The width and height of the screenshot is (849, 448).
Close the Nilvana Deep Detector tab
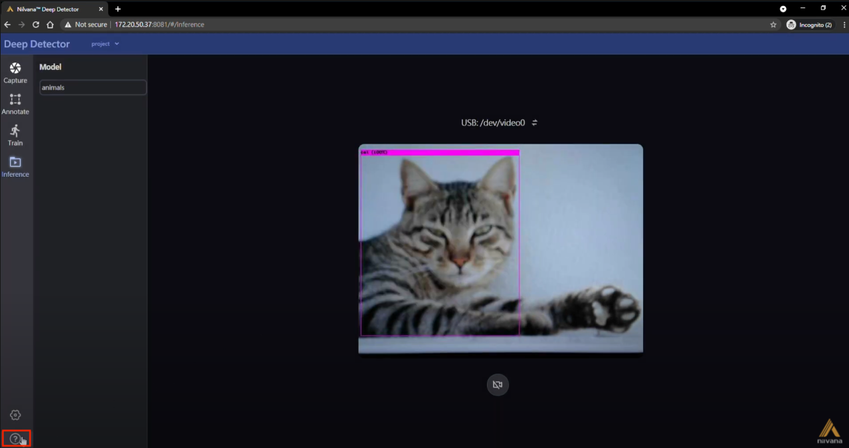pyautogui.click(x=101, y=9)
